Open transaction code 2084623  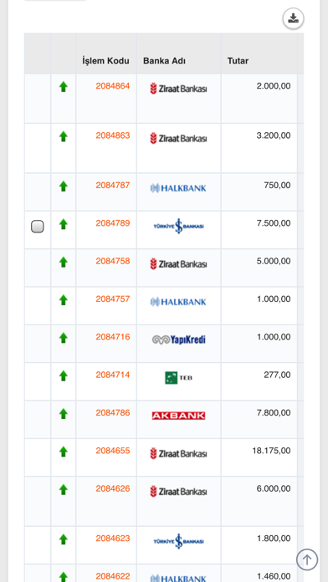113,539
